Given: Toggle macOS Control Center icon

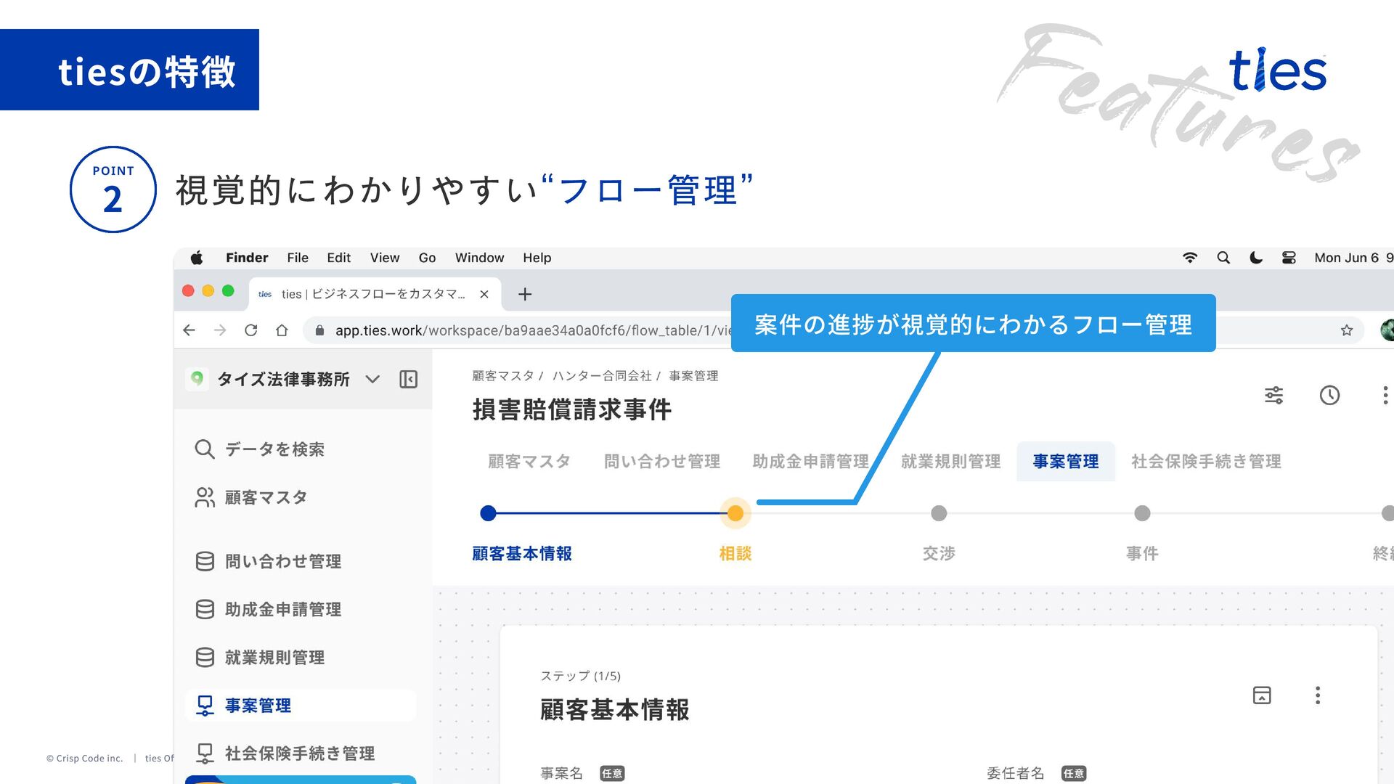Looking at the screenshot, I should (1289, 258).
